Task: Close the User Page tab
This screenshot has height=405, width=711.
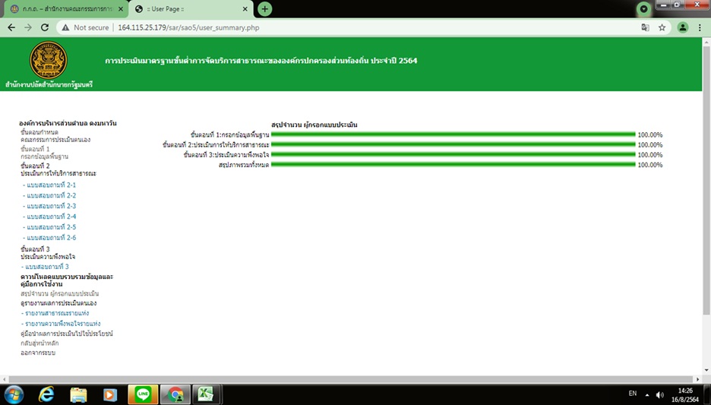Action: coord(245,8)
